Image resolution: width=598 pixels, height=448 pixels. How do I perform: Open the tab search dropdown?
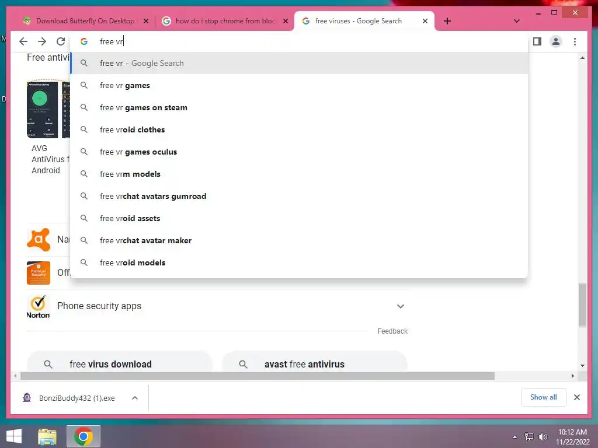[x=516, y=21]
